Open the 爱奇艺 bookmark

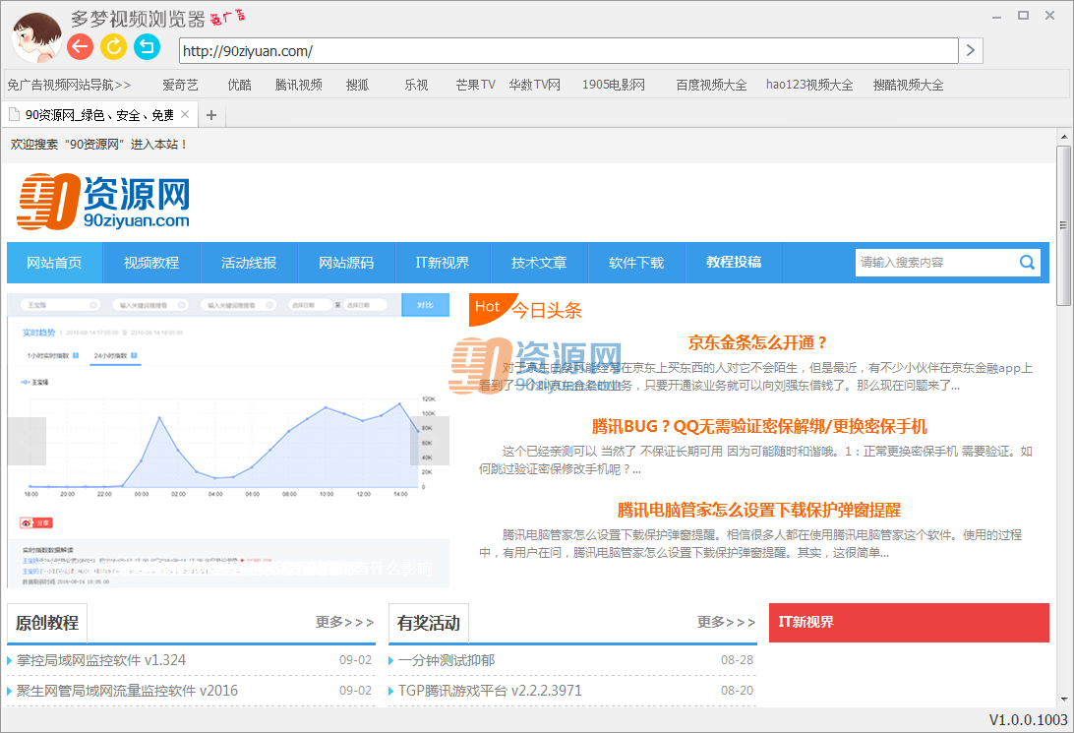(x=180, y=85)
